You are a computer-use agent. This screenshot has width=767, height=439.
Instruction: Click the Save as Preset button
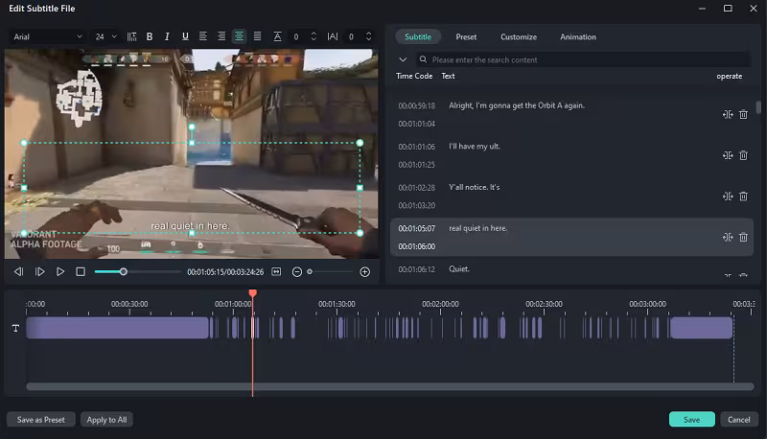point(40,420)
